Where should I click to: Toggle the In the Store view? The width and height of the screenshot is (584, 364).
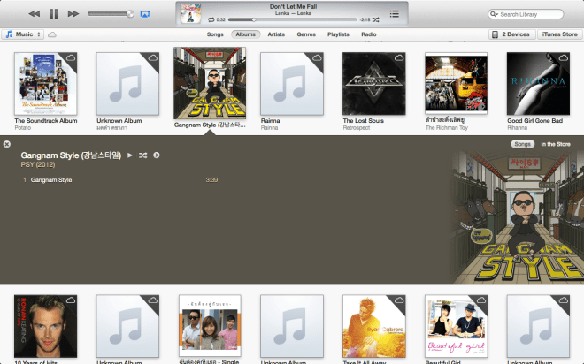tap(555, 144)
